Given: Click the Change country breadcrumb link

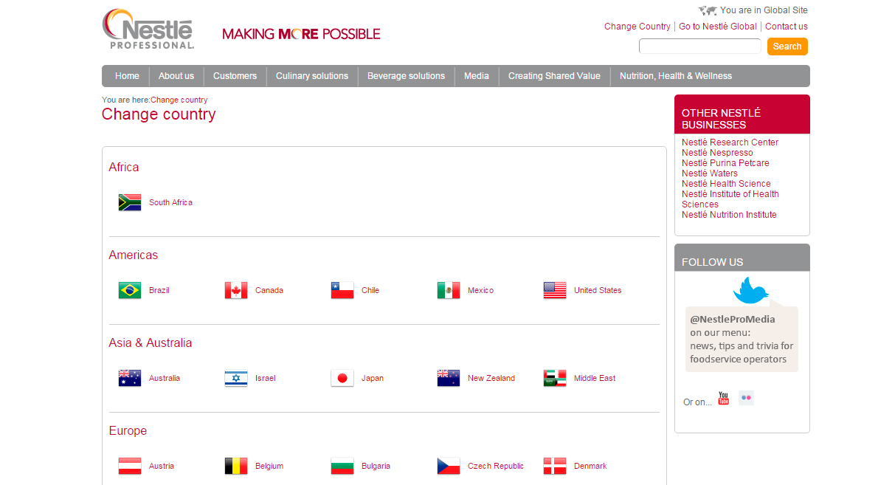Looking at the screenshot, I should click(x=179, y=100).
